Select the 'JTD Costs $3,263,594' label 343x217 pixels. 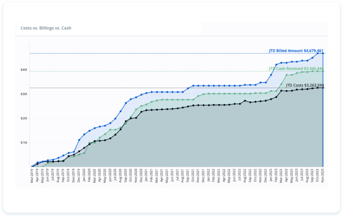(x=305, y=85)
